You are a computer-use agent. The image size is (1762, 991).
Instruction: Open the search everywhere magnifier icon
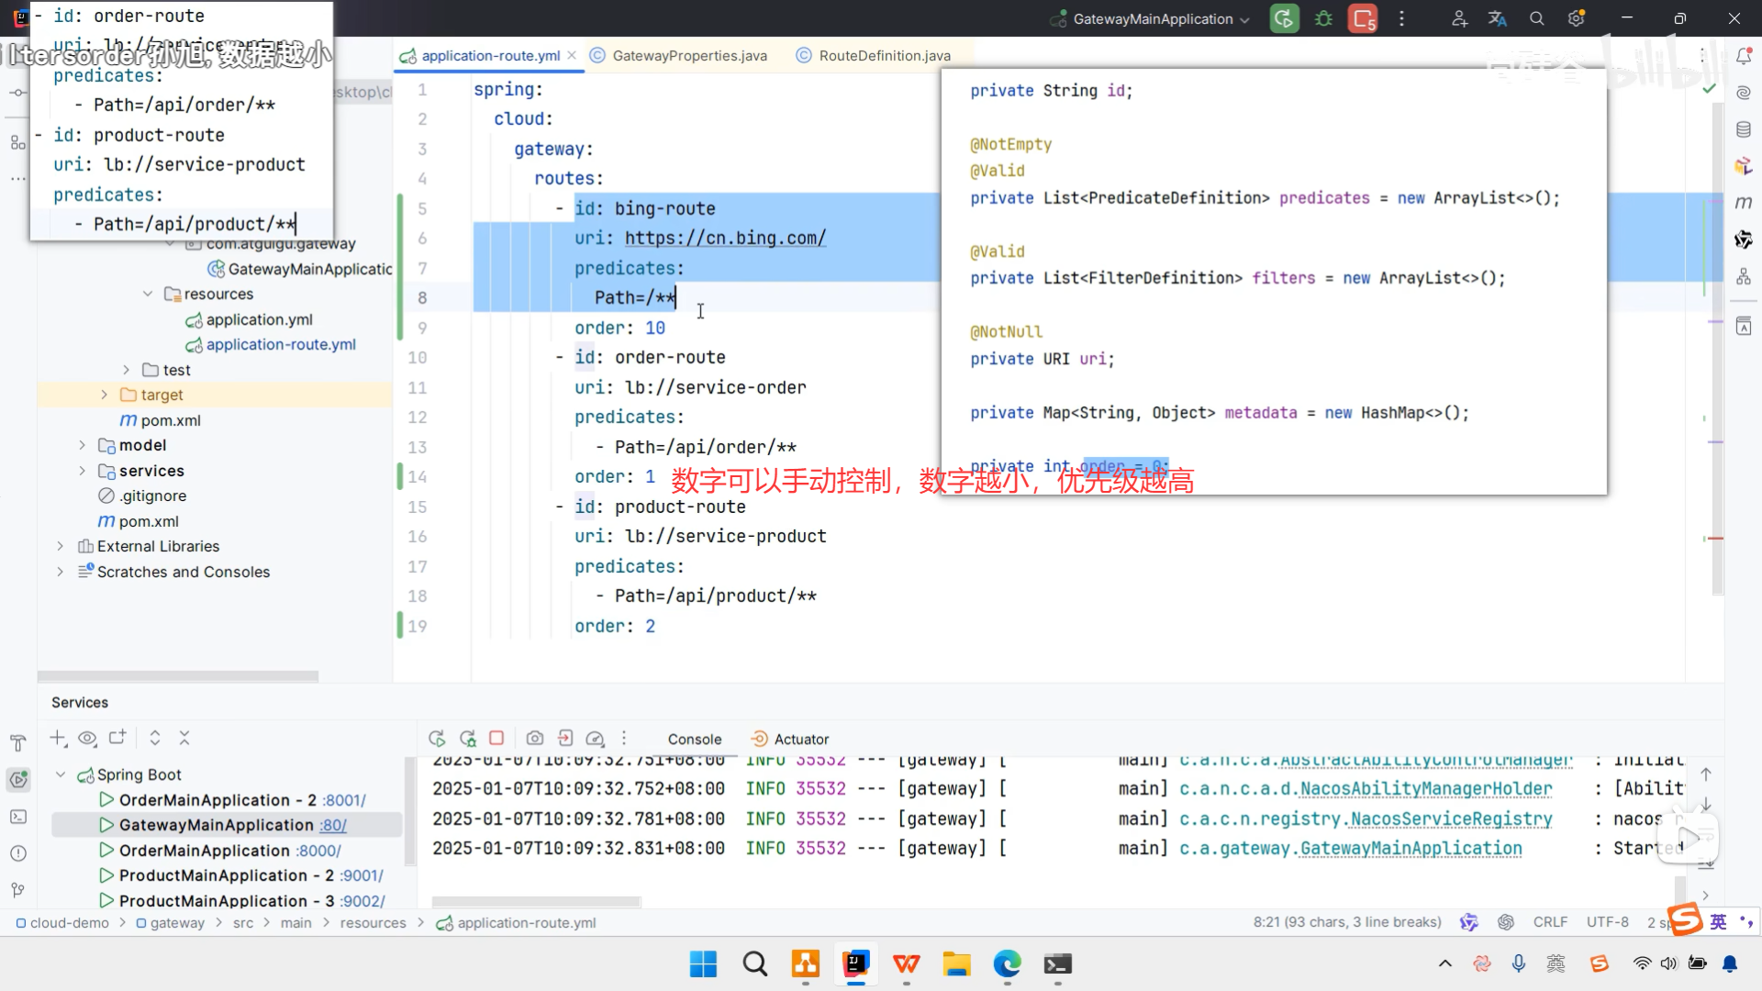pyautogui.click(x=1537, y=18)
